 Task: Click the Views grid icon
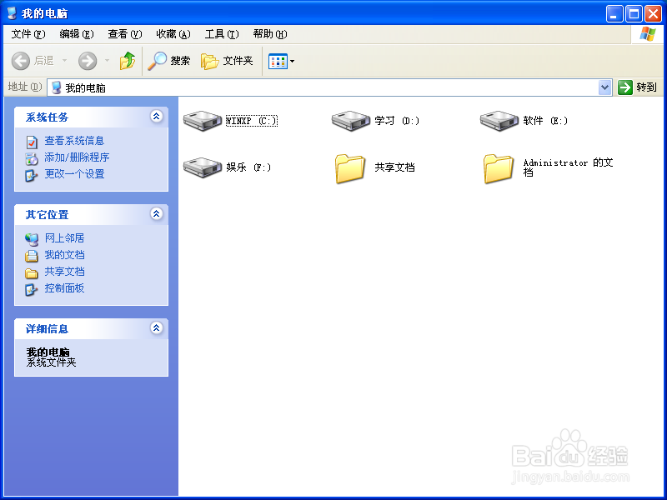point(278,61)
